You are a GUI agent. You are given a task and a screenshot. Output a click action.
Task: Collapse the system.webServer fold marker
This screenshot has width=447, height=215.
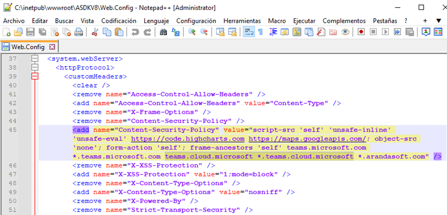pyautogui.click(x=35, y=59)
